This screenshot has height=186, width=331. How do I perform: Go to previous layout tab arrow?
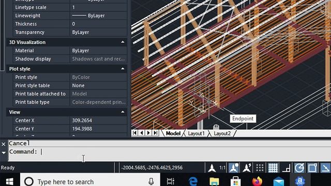coord(142,133)
